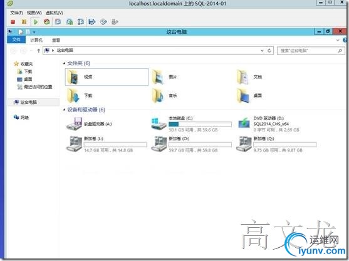The height and width of the screenshot is (261, 349).
Task: Click the forward navigation arrow
Action: (23, 51)
